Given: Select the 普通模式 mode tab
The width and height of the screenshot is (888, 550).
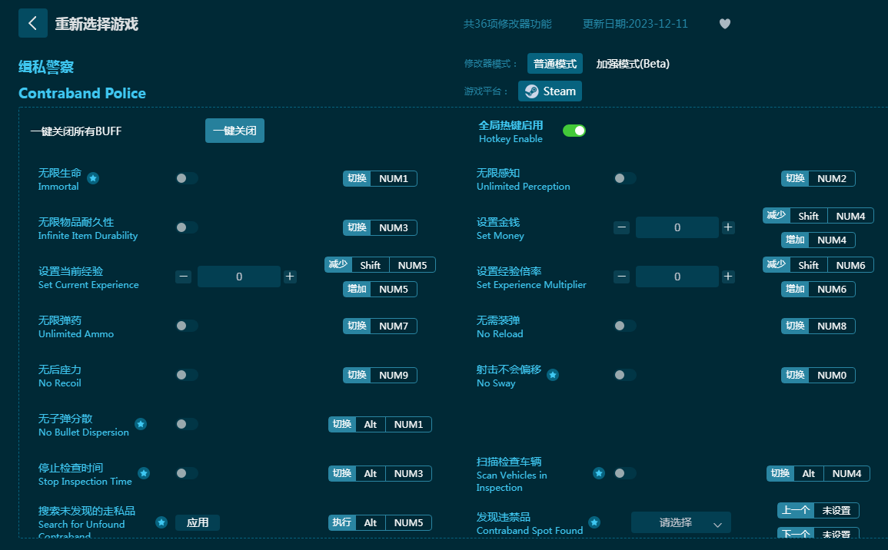Looking at the screenshot, I should (555, 64).
